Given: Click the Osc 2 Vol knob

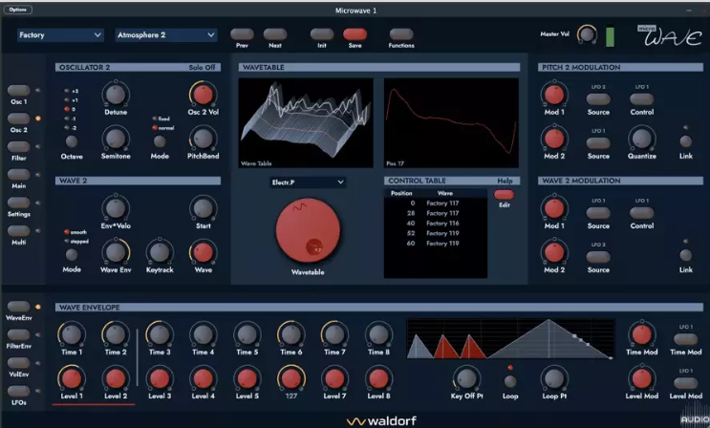Looking at the screenshot, I should 202,94.
